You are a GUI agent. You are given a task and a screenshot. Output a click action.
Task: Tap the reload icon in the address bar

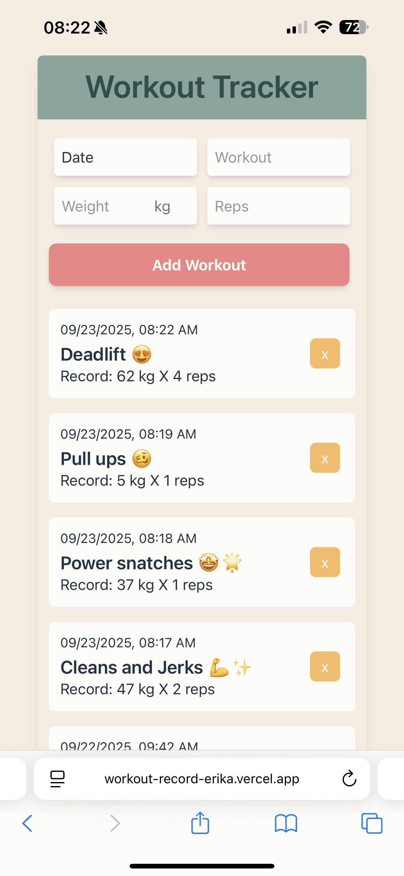tap(349, 778)
